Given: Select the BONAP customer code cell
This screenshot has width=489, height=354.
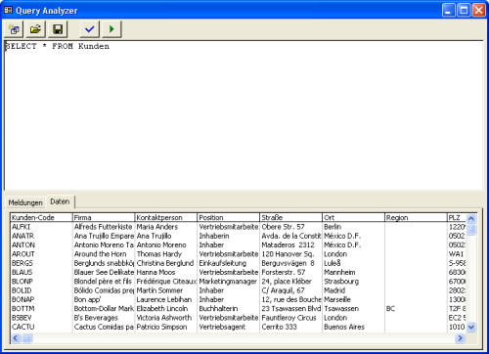Looking at the screenshot, I should 41,299.
